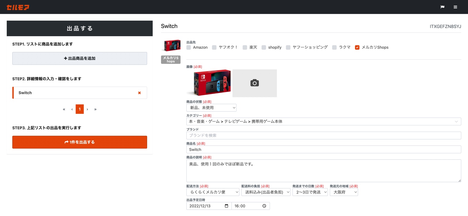The image size is (468, 216).
Task: Open the カテゴリー dropdown
Action: tap(324, 121)
